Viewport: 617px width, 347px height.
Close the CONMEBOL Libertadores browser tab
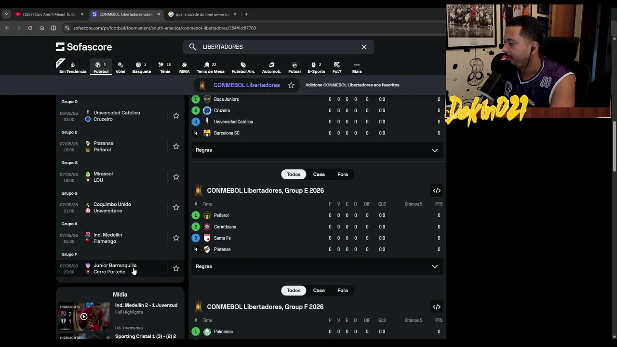click(159, 14)
